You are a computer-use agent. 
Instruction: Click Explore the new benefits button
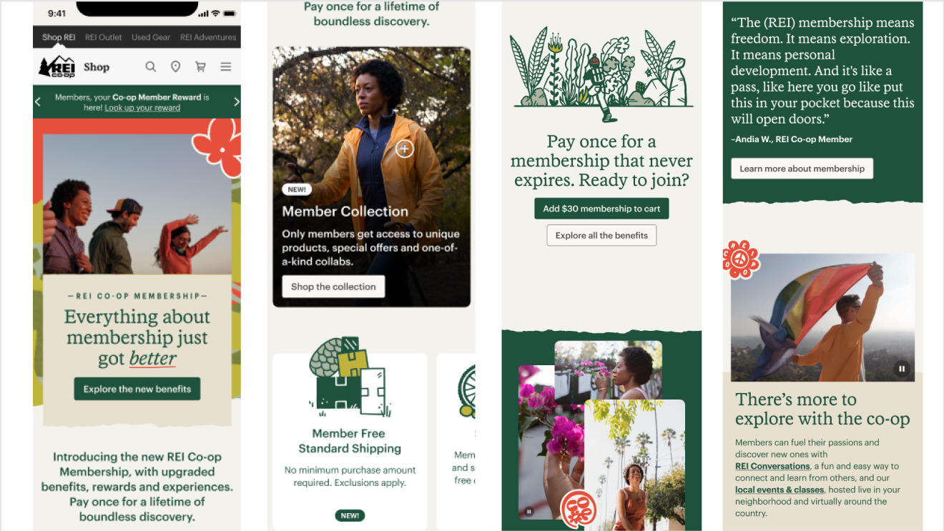[x=137, y=389]
